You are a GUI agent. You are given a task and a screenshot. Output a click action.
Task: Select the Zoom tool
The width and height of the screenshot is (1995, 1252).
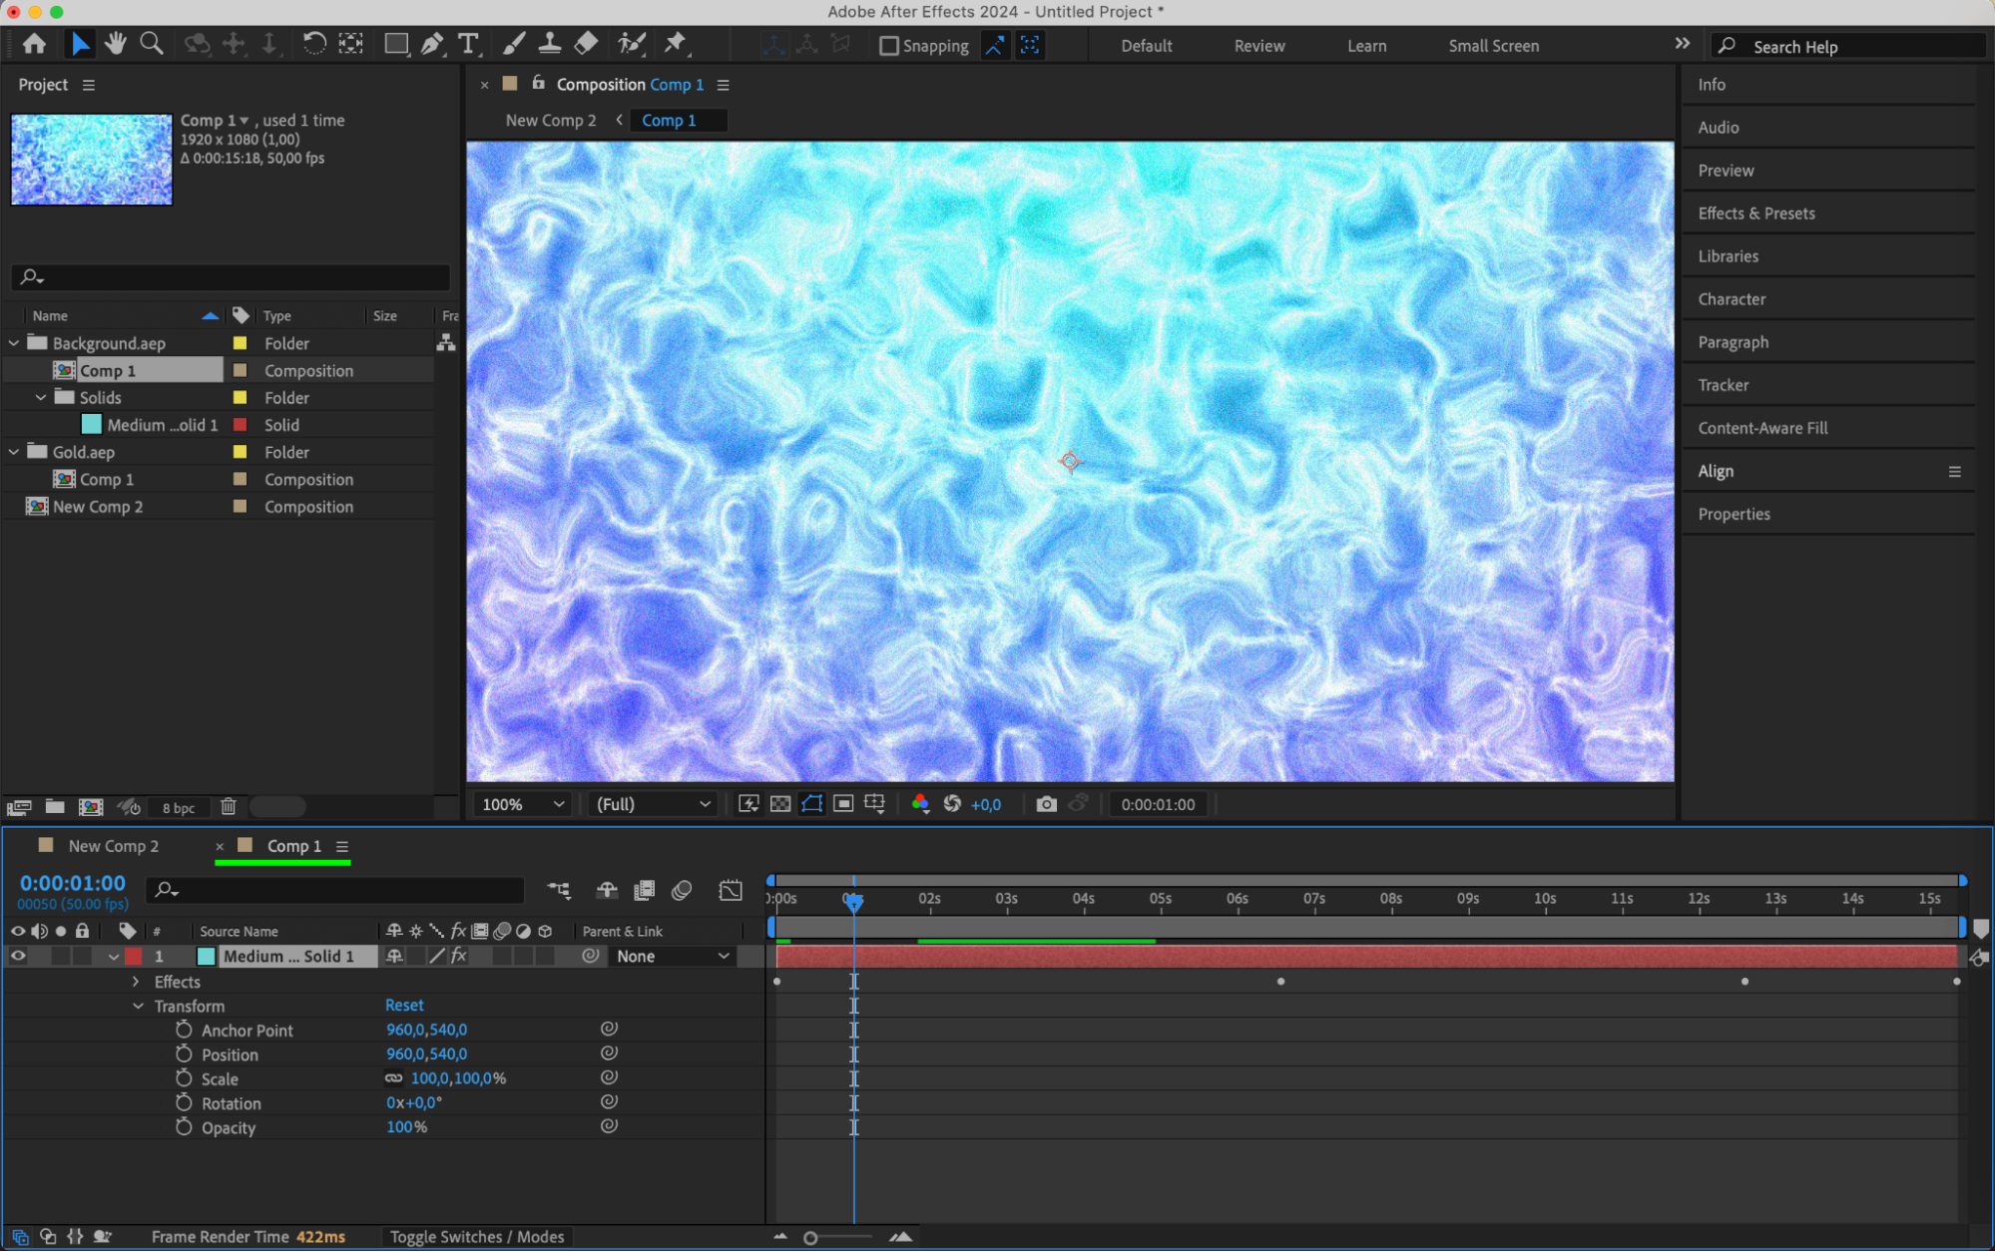[152, 44]
